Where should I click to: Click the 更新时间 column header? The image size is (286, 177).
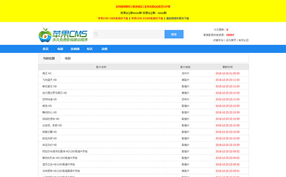(227, 67)
